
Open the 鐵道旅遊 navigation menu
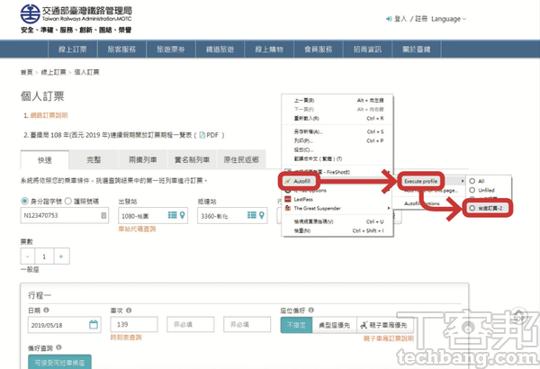220,49
